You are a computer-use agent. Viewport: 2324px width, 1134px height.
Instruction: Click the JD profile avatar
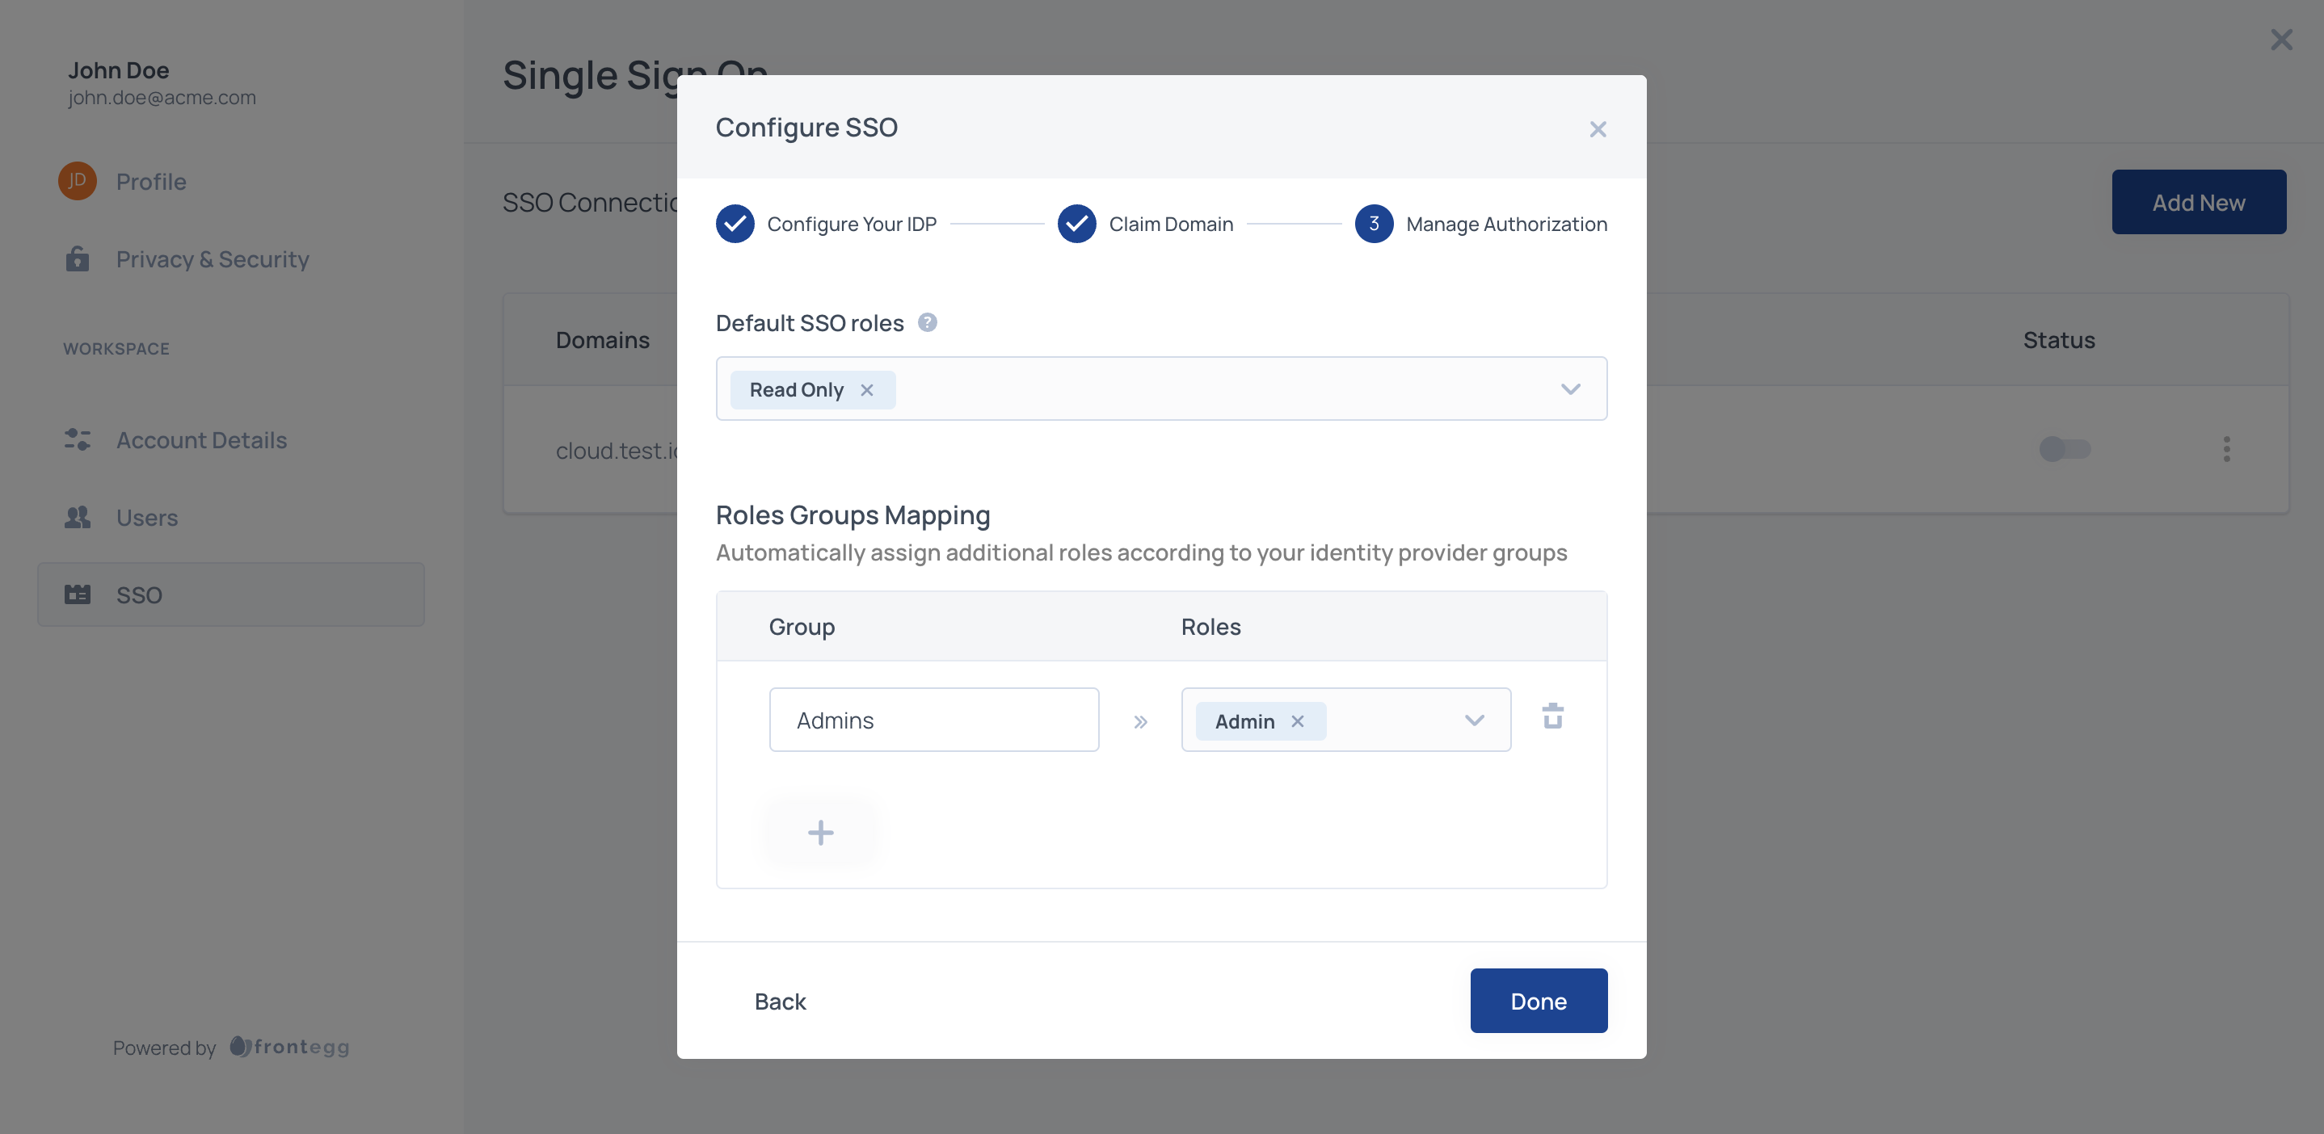[x=78, y=181]
